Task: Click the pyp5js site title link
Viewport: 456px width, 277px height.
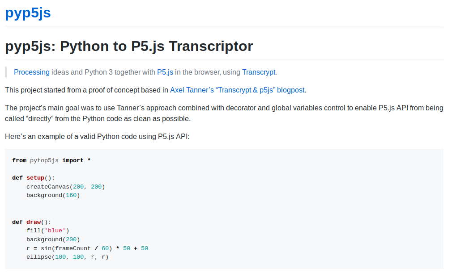Action: [x=28, y=13]
